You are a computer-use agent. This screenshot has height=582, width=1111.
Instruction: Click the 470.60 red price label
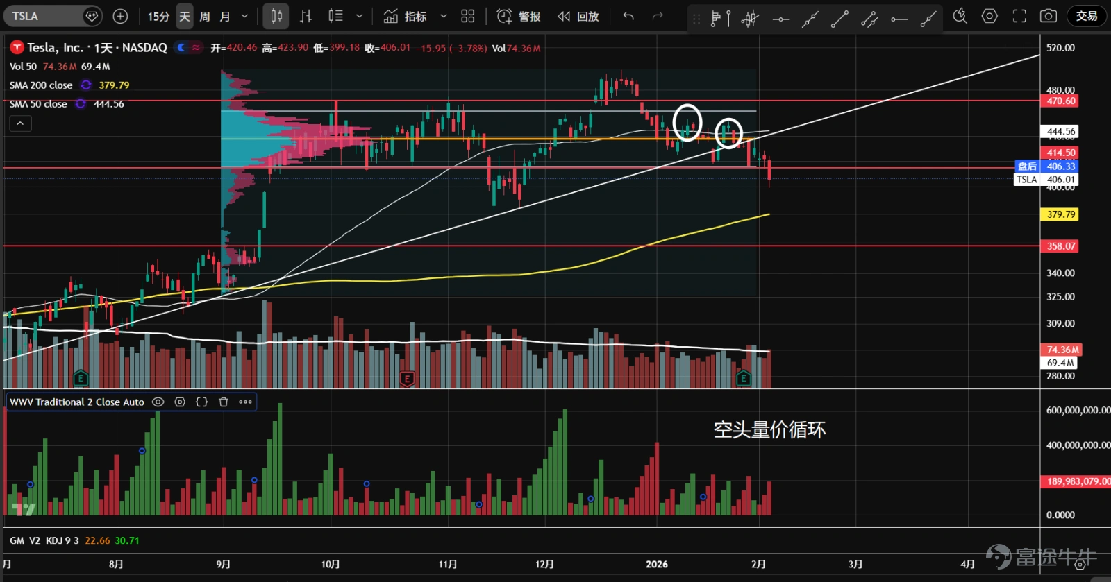(x=1061, y=101)
